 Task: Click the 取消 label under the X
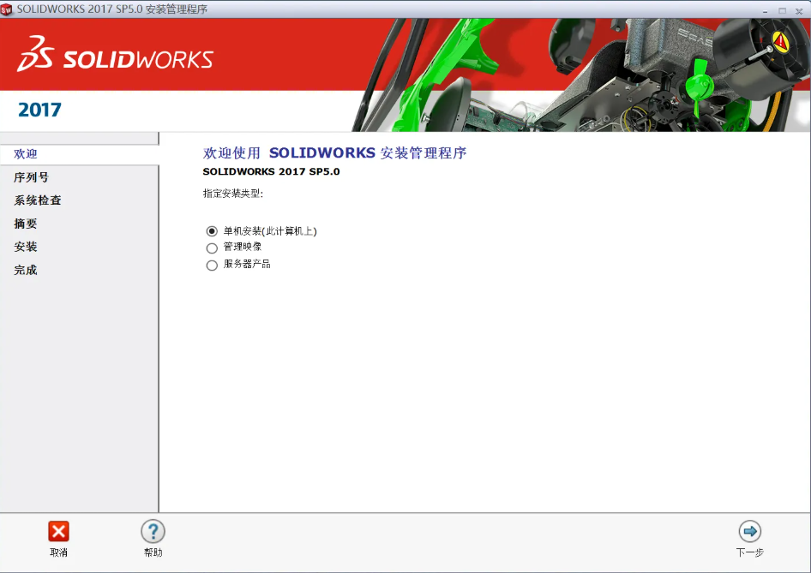[x=58, y=552]
